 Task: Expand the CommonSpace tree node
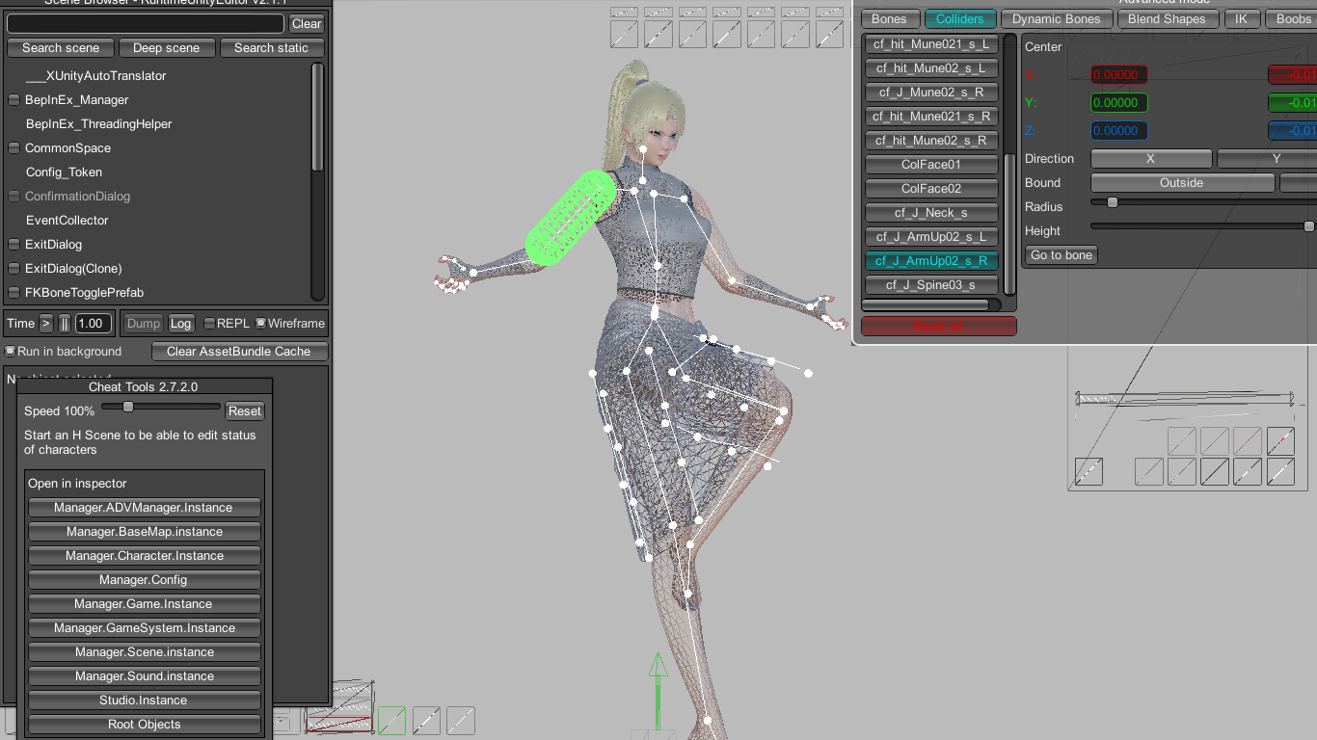(x=13, y=148)
